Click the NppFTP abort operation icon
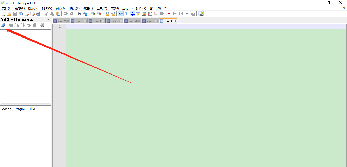 (35, 25)
